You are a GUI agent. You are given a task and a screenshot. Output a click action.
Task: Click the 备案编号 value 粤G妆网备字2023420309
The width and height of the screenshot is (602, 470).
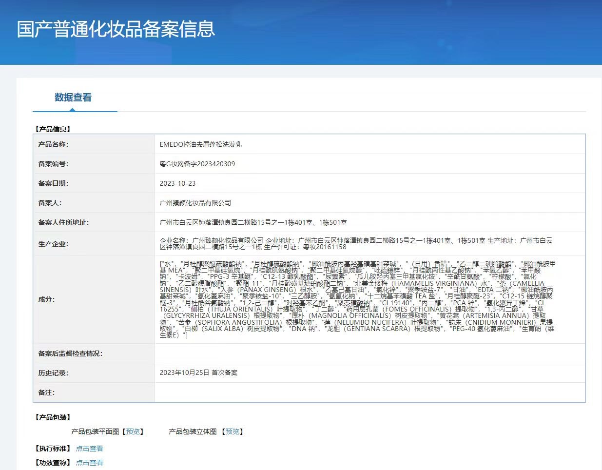(197, 164)
